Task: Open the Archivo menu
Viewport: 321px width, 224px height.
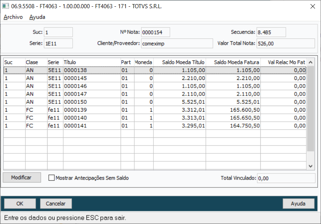Action: [x=13, y=17]
